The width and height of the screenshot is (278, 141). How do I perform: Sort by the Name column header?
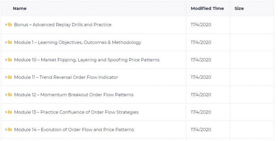tap(19, 8)
